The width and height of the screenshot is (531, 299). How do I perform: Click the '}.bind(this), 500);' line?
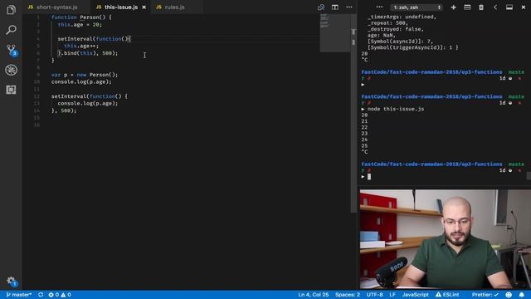coord(88,53)
